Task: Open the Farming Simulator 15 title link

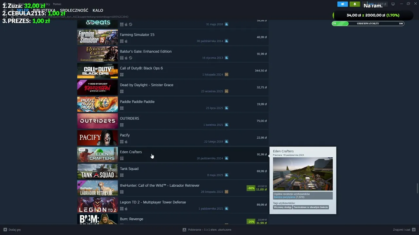Action: [137, 35]
